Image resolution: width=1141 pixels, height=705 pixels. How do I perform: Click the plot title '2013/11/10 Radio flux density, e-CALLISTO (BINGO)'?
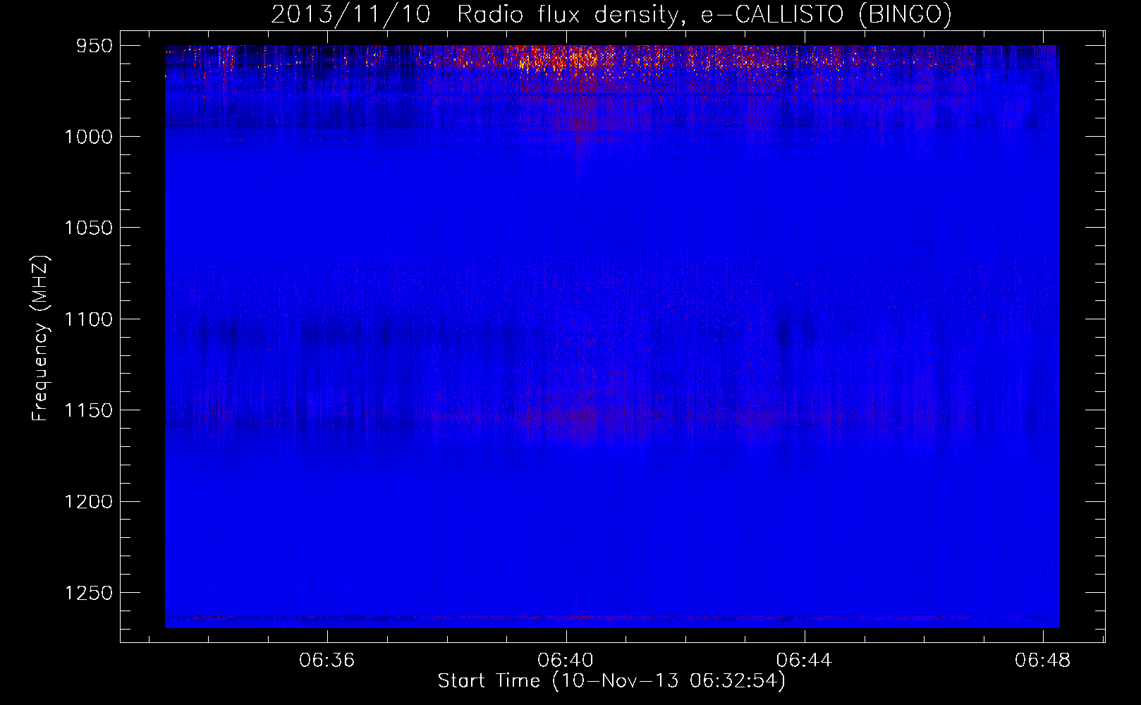coord(611,15)
